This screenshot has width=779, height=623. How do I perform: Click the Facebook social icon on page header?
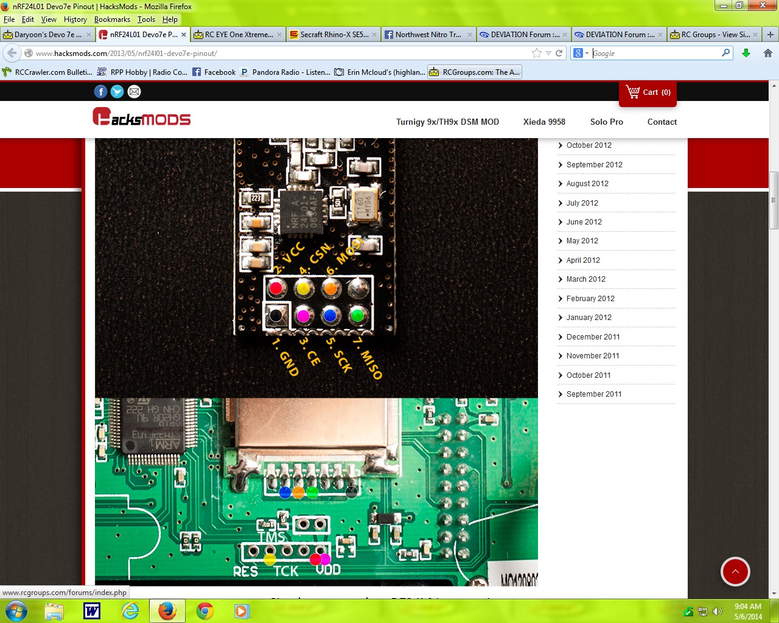(101, 92)
